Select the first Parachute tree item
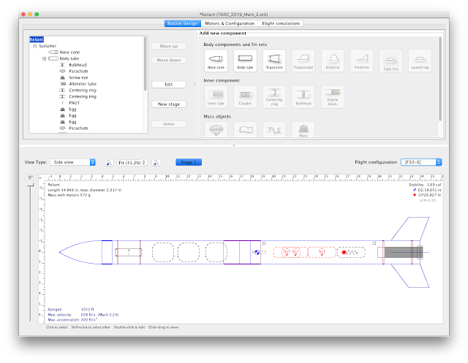Viewport: 468px width, 363px height. coord(78,72)
